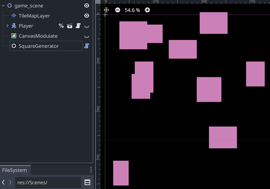Toggle Player node visibility eye
The height and width of the screenshot is (189, 270).
(x=86, y=26)
